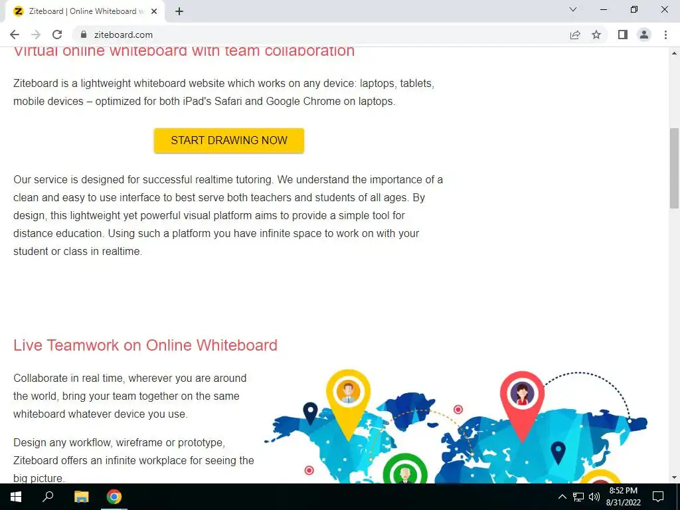Go back using the browser back arrow

15,35
